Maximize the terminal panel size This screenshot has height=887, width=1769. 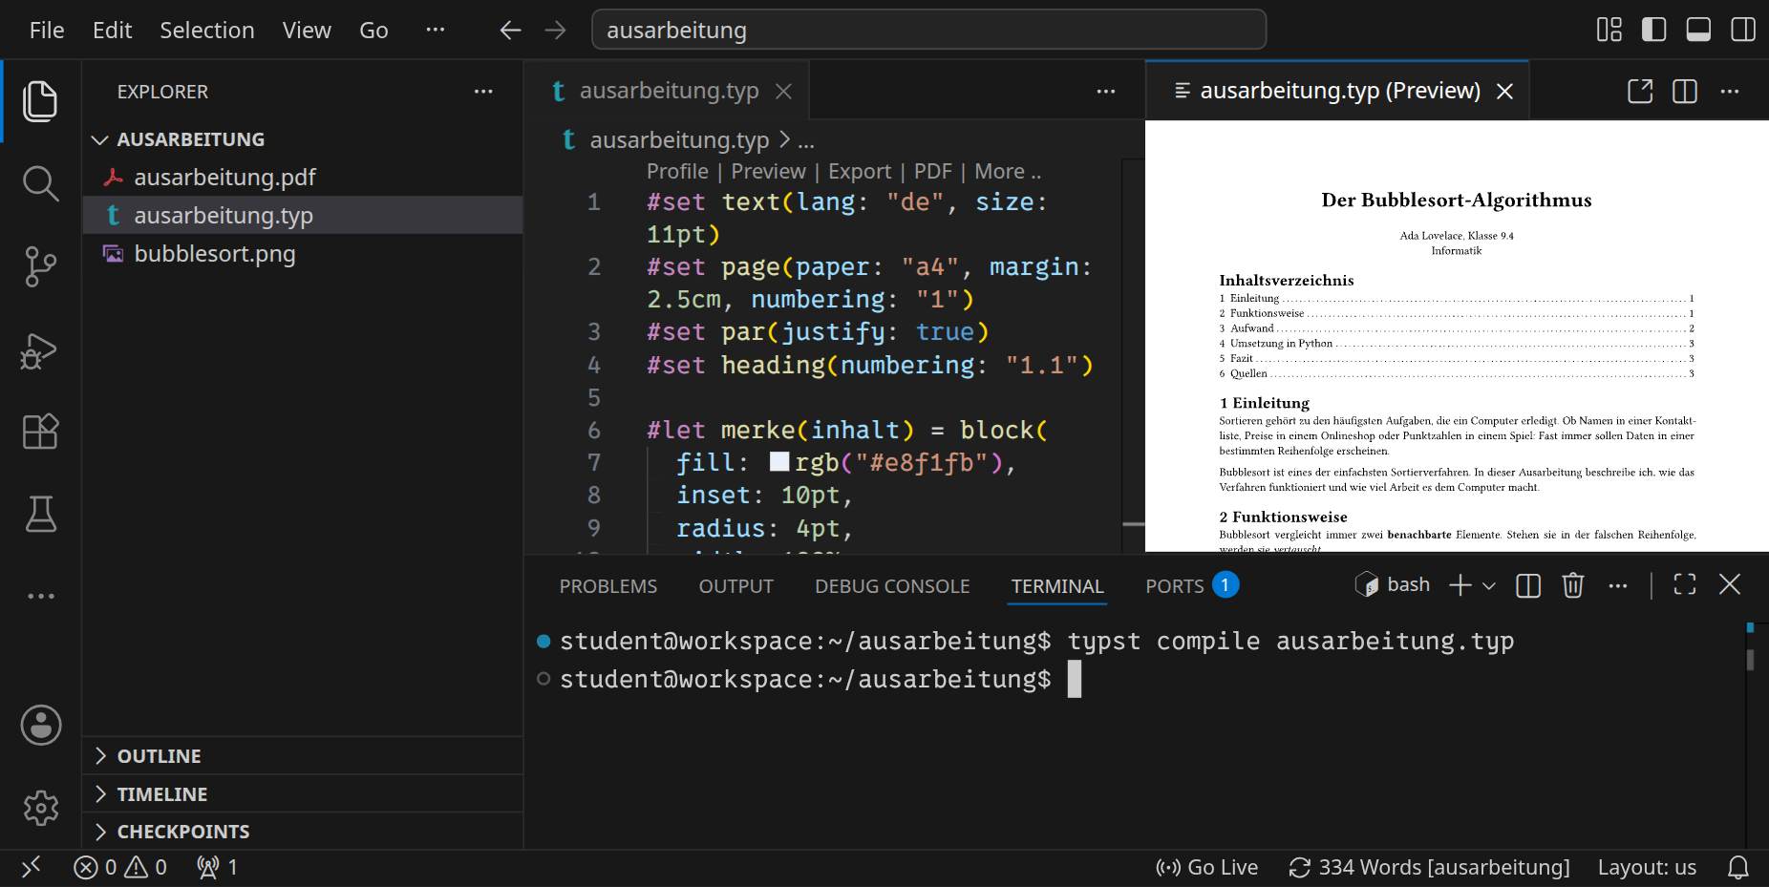[x=1685, y=584]
